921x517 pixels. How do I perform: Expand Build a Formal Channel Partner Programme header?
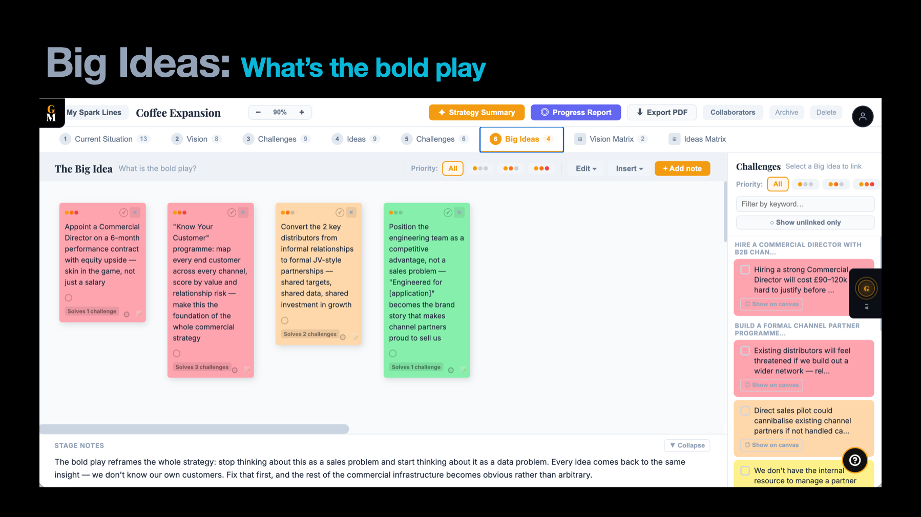tap(797, 329)
